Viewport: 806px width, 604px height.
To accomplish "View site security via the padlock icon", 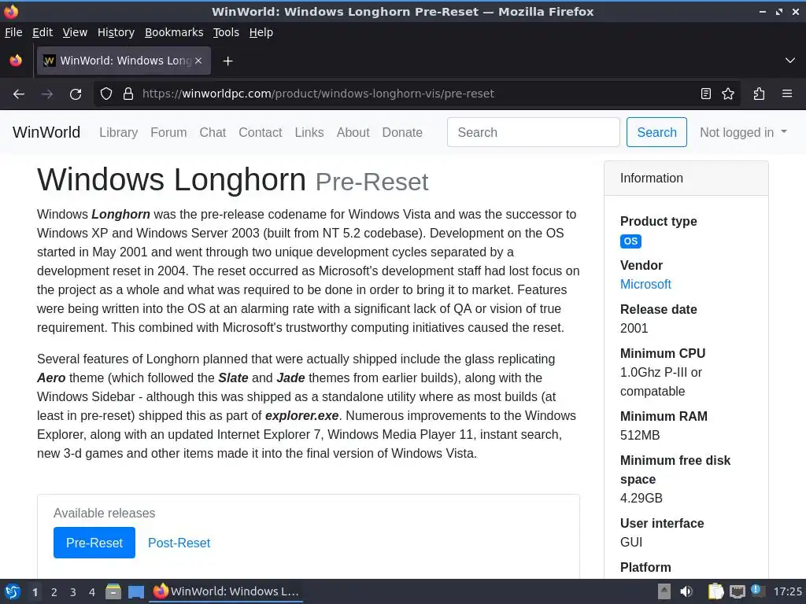I will 128,94.
